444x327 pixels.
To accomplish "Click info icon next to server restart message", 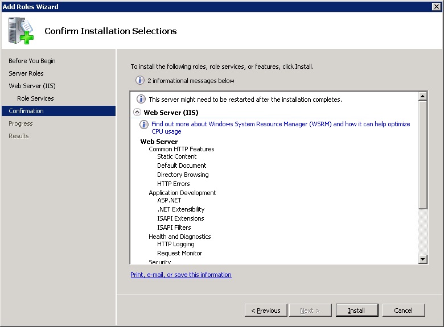I will [142, 100].
